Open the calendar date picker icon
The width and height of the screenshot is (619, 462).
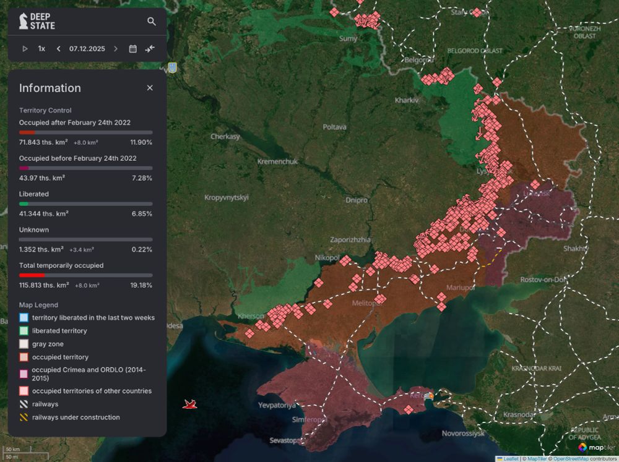[132, 49]
